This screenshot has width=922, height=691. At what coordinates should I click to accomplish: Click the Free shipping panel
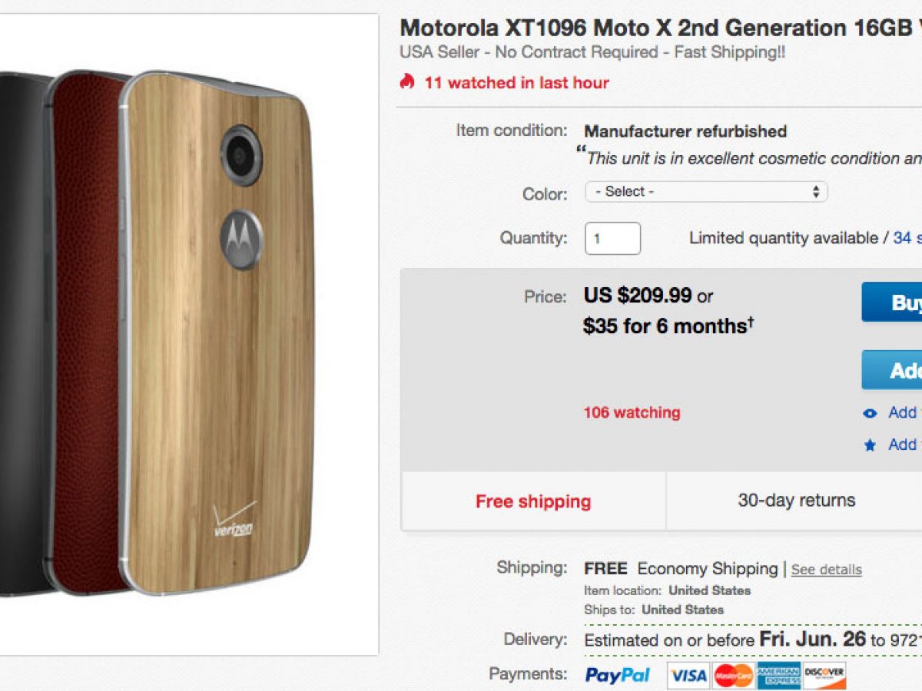point(533,501)
